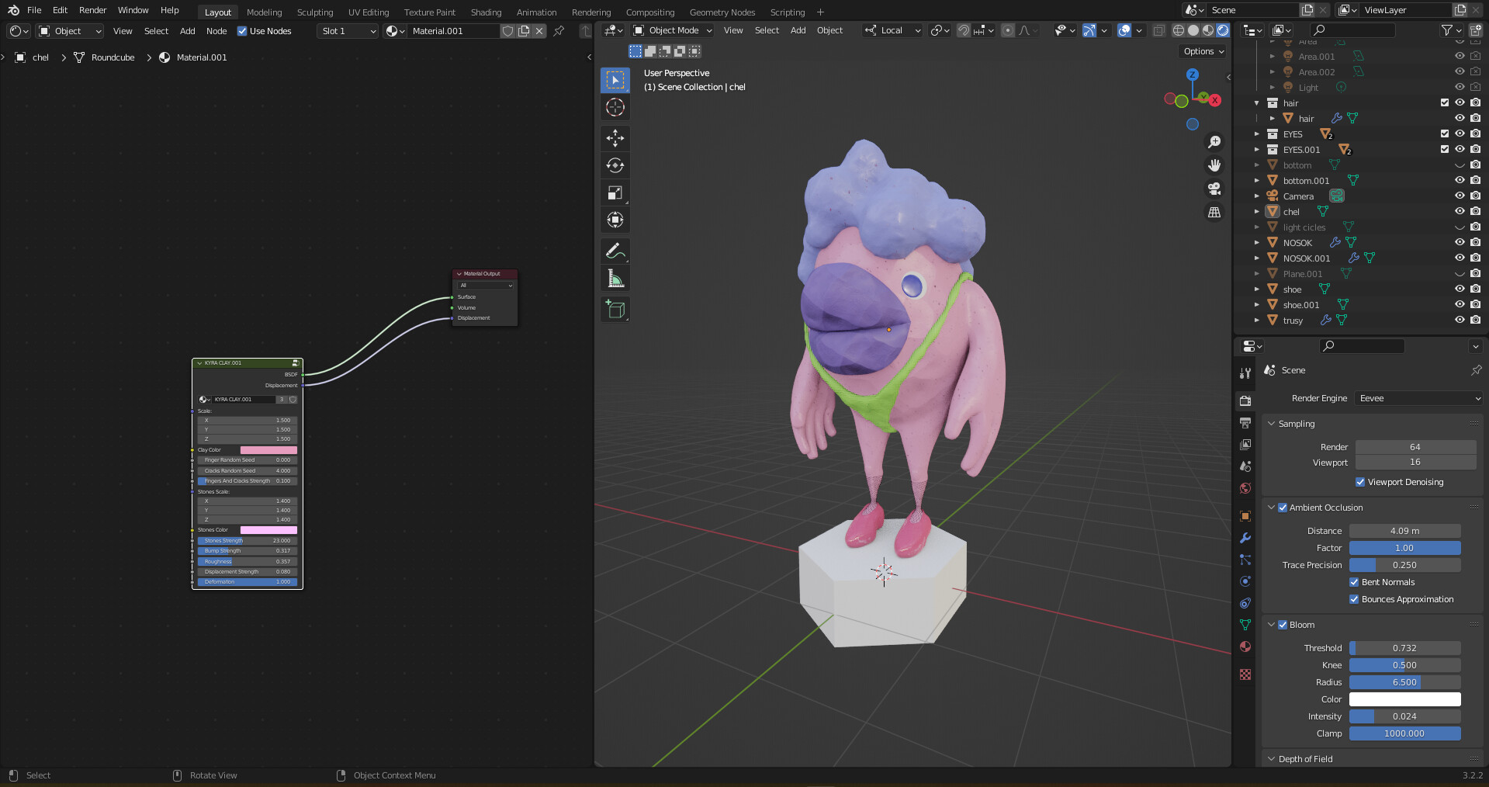Switch to wireframe viewport shading
The height and width of the screenshot is (787, 1489).
click(x=1178, y=30)
